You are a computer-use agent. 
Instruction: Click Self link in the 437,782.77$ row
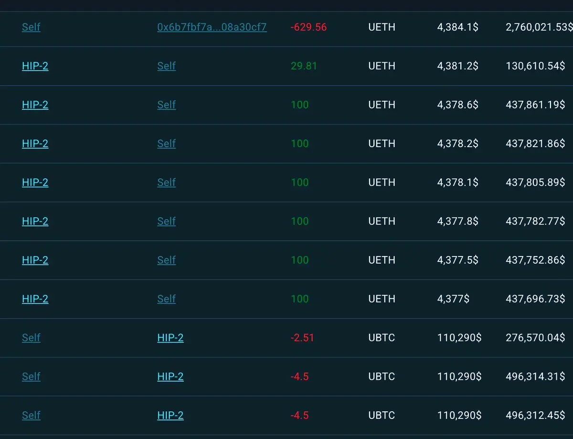click(167, 221)
